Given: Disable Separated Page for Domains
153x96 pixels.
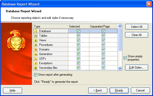Looking at the screenshot, I should point(103,49).
